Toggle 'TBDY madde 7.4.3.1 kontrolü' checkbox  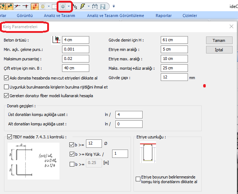9,137
